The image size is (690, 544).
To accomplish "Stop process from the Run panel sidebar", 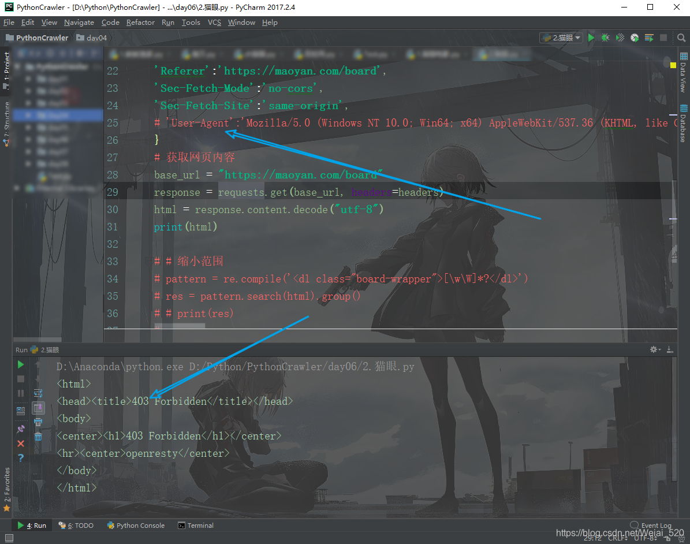I will (21, 379).
